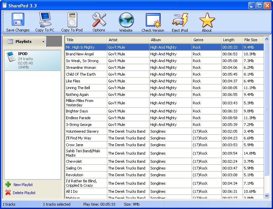Image resolution: width=273 pixels, height=209 pixels.
Task: Sort by the Artist column header
Action: tap(128, 40)
